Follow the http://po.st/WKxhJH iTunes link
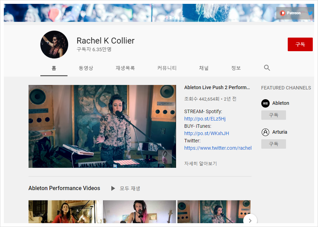The height and width of the screenshot is (227, 318). click(206, 133)
